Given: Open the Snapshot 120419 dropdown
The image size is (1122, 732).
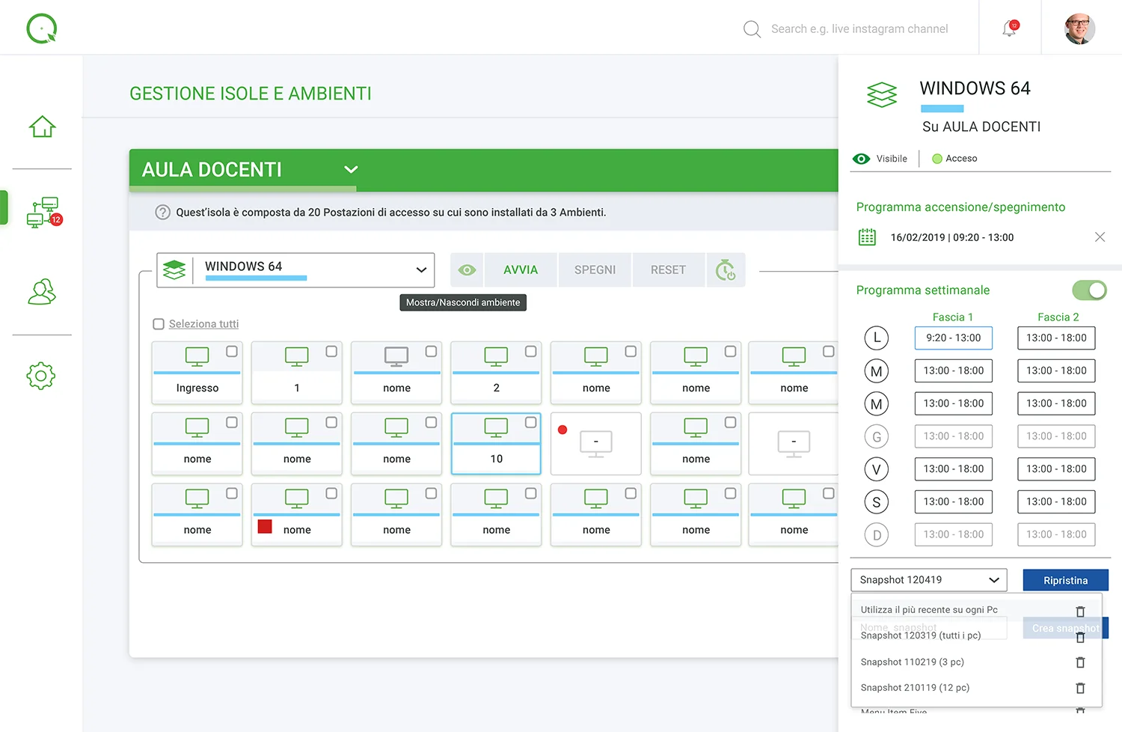Looking at the screenshot, I should pos(929,580).
